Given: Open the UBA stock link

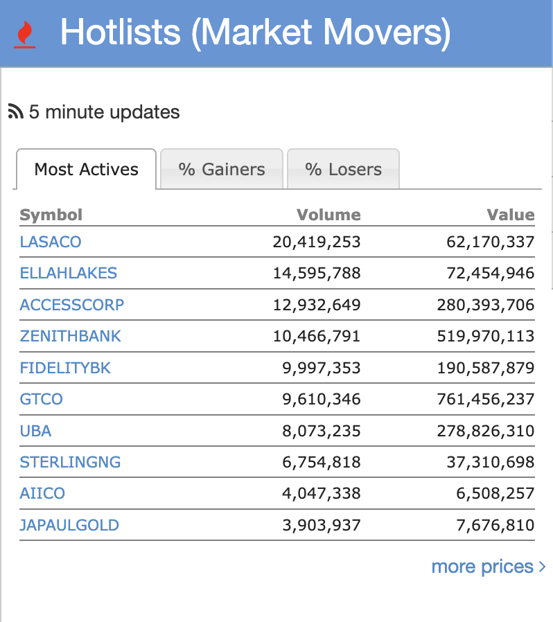Looking at the screenshot, I should point(36,431).
